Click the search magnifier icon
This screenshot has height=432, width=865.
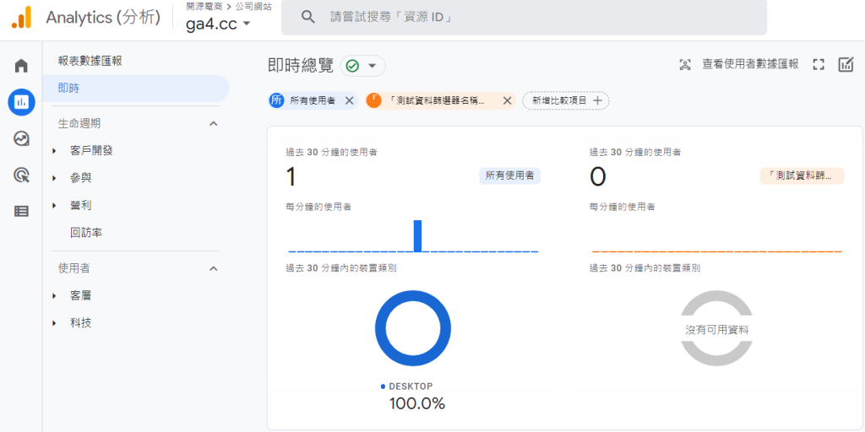(307, 17)
